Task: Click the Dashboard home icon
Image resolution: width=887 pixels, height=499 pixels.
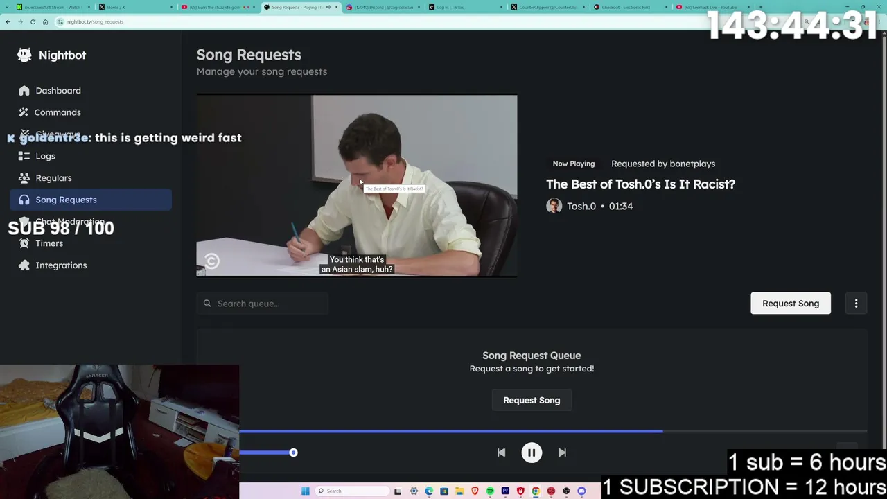Action: 24,91
